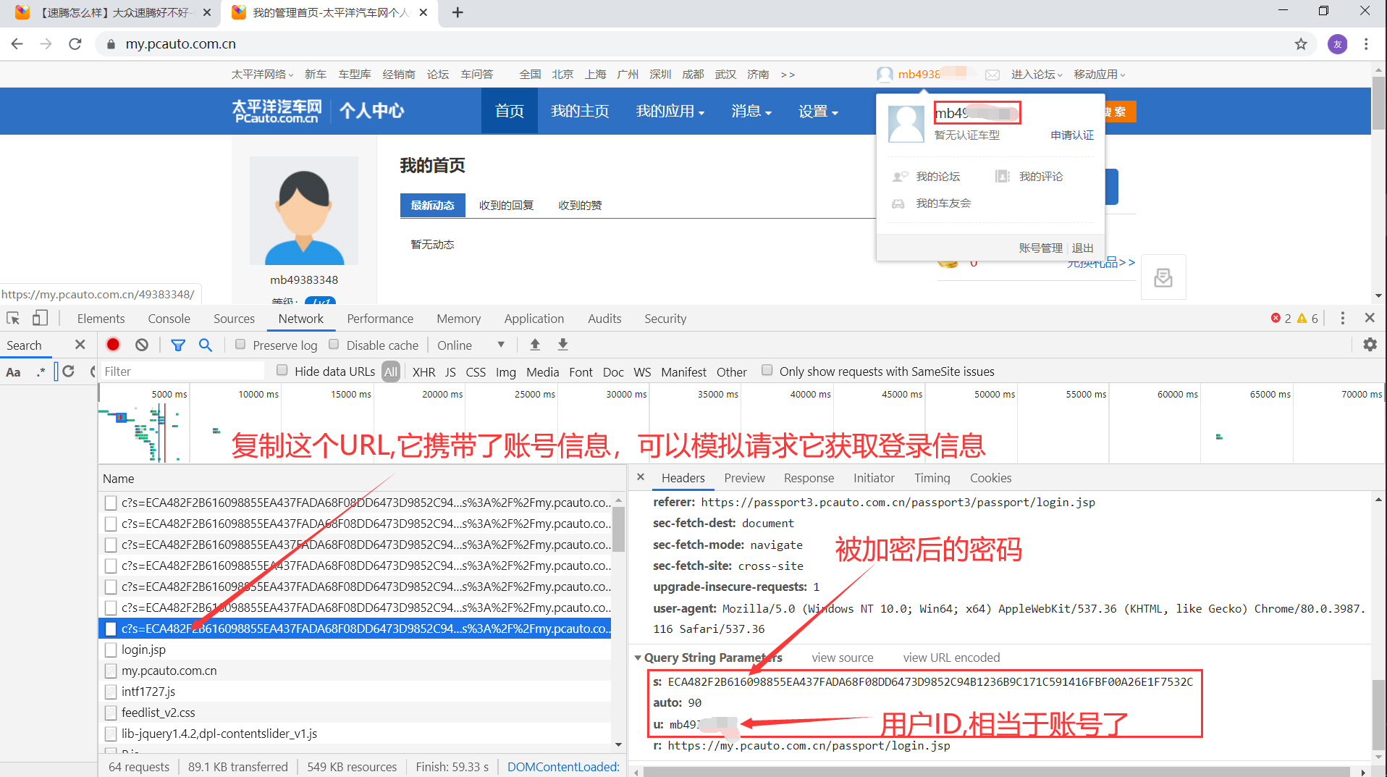
Task: Click 退出 logout link
Action: [x=1082, y=248]
